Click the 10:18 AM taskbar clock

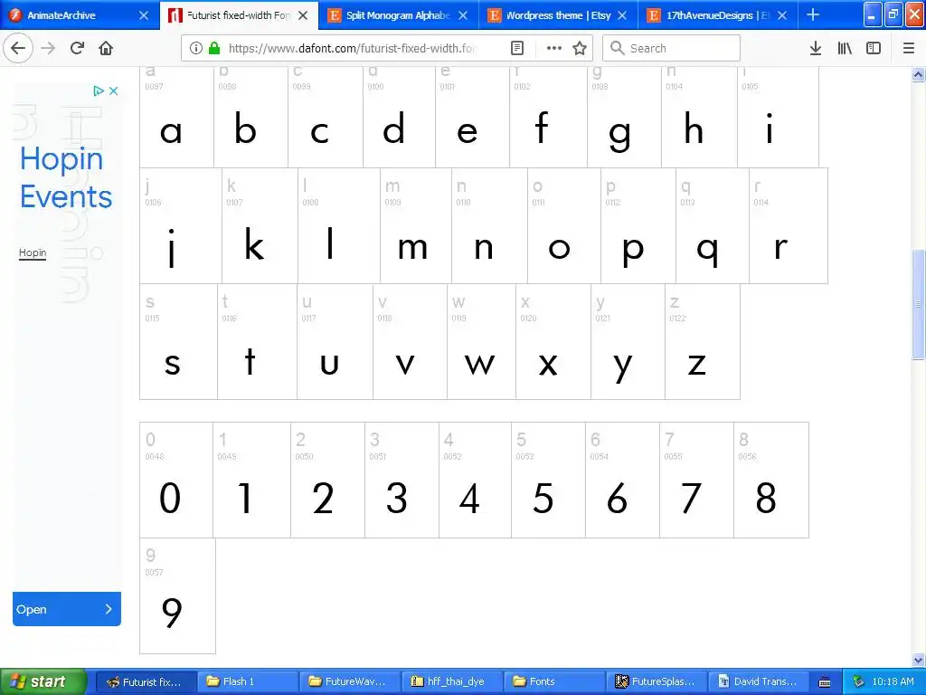893,681
